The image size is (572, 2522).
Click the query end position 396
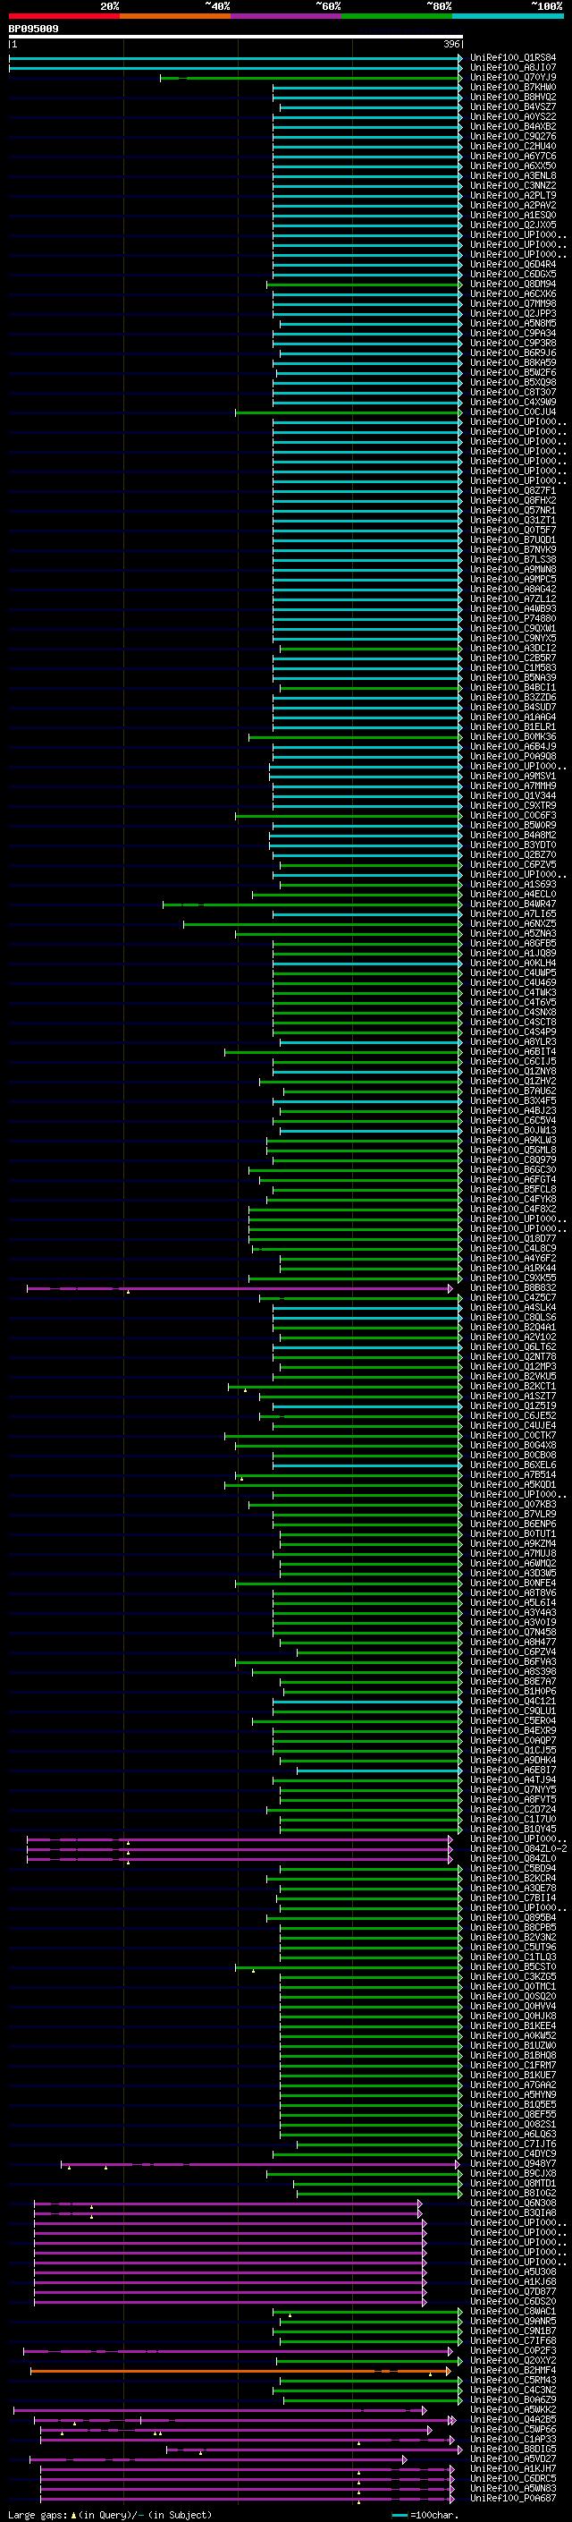point(451,44)
